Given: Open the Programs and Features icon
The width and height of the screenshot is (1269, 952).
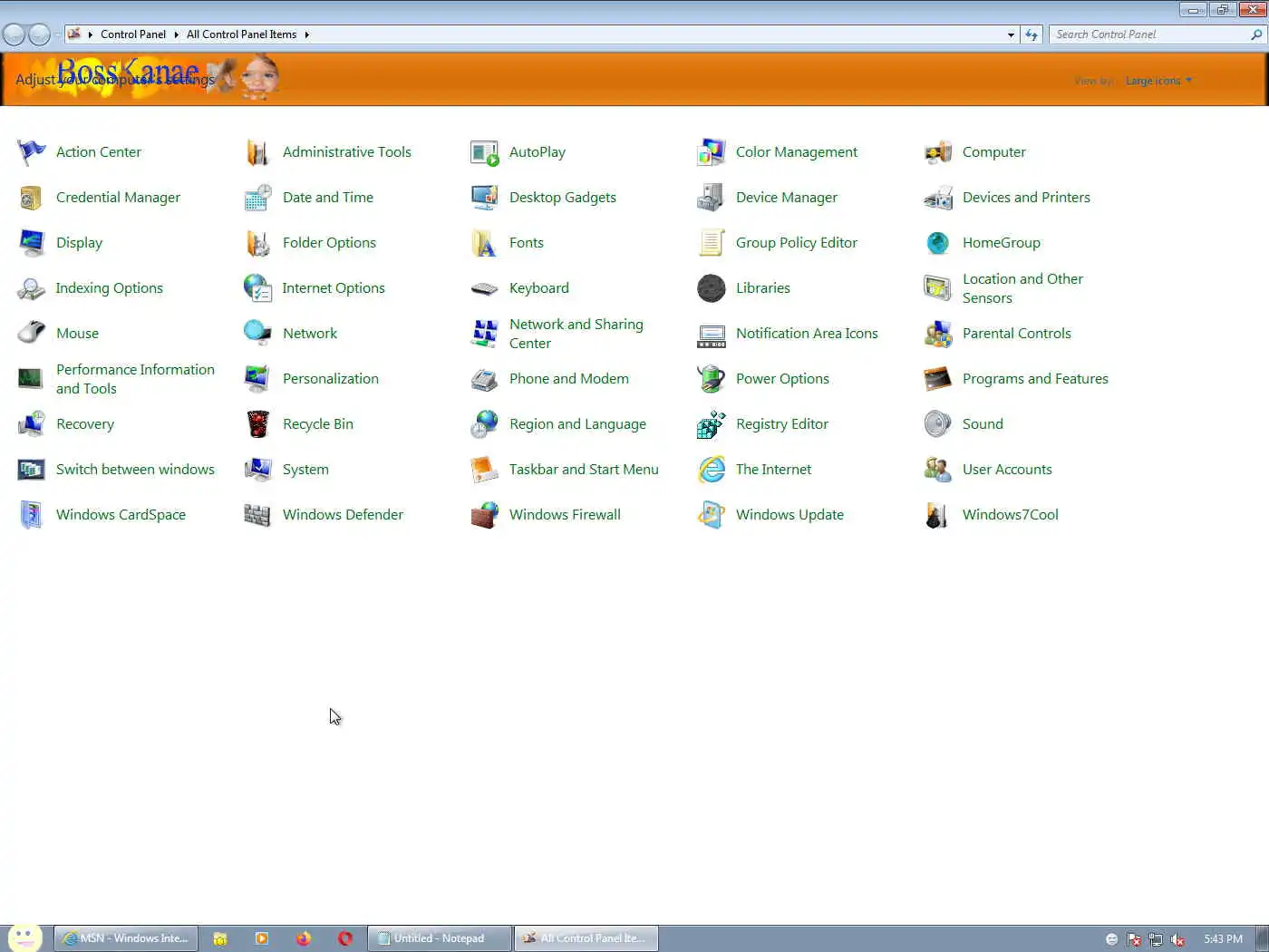Looking at the screenshot, I should pyautogui.click(x=937, y=379).
